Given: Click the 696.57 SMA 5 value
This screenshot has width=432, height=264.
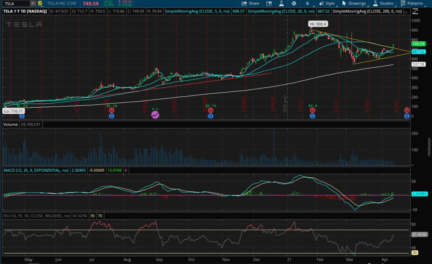Looking at the screenshot, I should (239, 11).
